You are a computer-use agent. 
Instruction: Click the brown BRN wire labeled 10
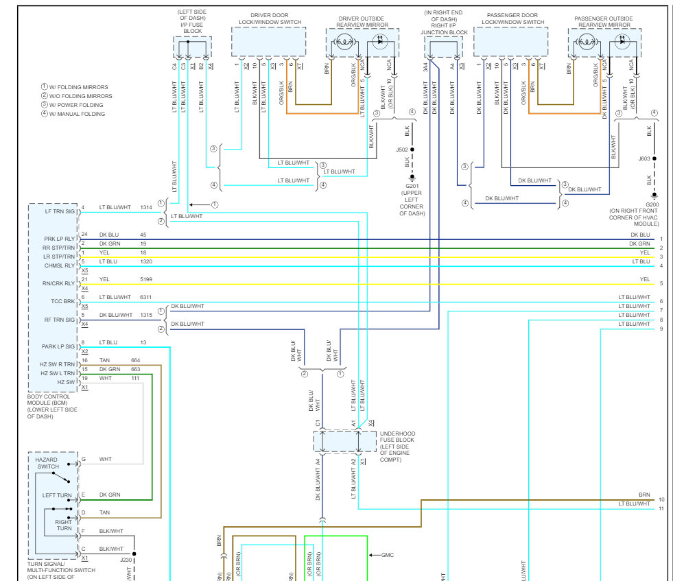click(536, 500)
